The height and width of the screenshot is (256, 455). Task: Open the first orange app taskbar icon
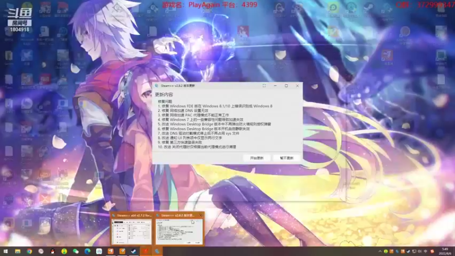110,251
